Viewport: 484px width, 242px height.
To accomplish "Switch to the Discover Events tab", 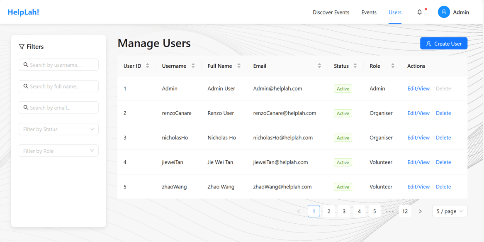I will pos(331,12).
